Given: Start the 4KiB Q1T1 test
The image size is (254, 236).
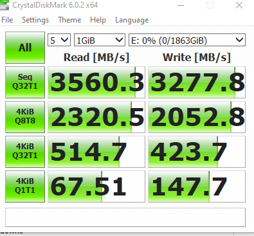Looking at the screenshot, I should (x=25, y=186).
